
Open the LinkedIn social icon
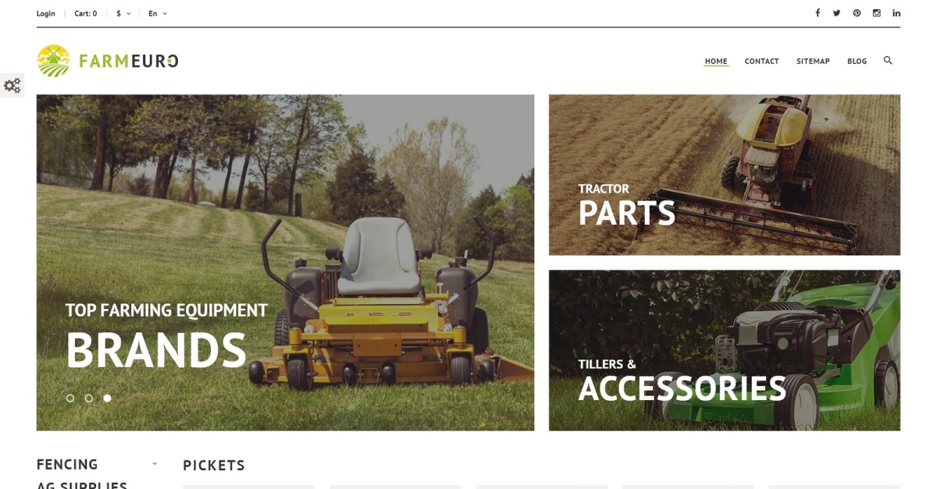[896, 13]
